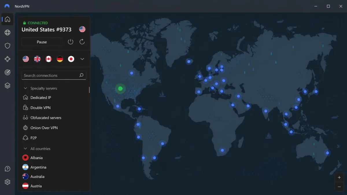Pause the VPN connection
The width and height of the screenshot is (347, 195).
pos(42,42)
